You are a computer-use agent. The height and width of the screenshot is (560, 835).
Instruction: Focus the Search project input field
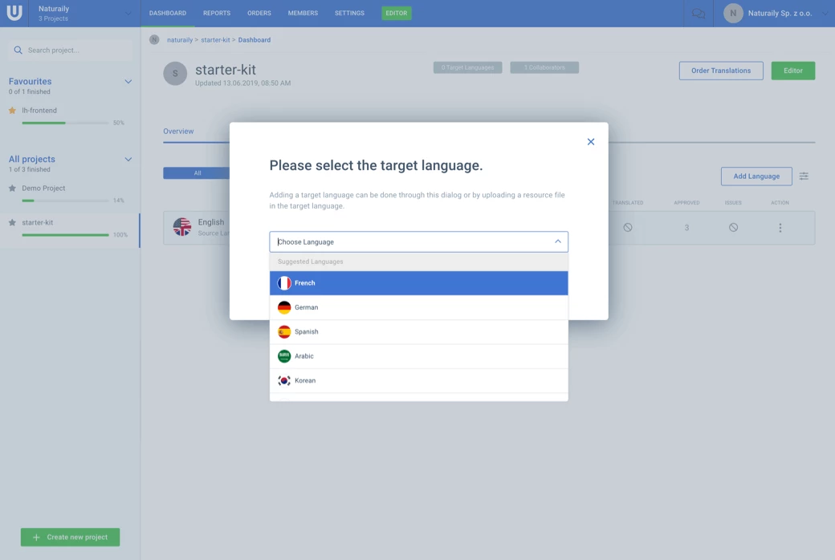click(71, 50)
